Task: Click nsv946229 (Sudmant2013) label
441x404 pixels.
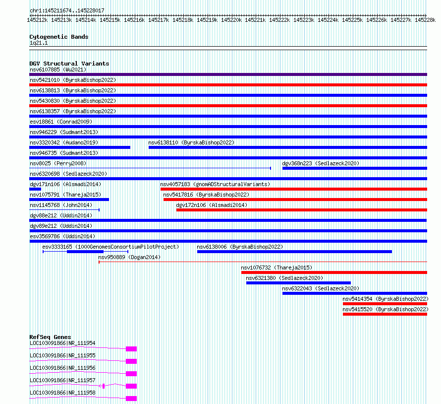Action: pos(64,132)
